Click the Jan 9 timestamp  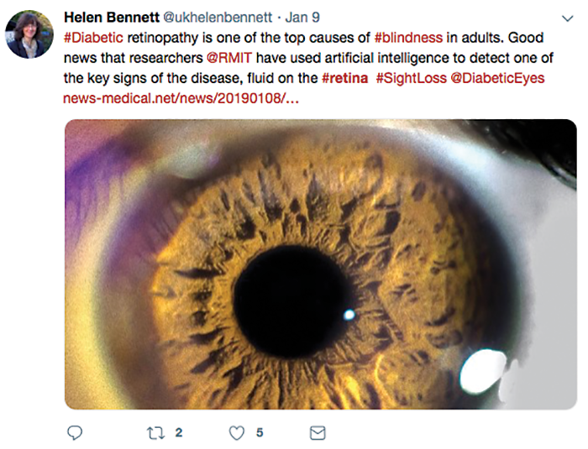pyautogui.click(x=302, y=18)
